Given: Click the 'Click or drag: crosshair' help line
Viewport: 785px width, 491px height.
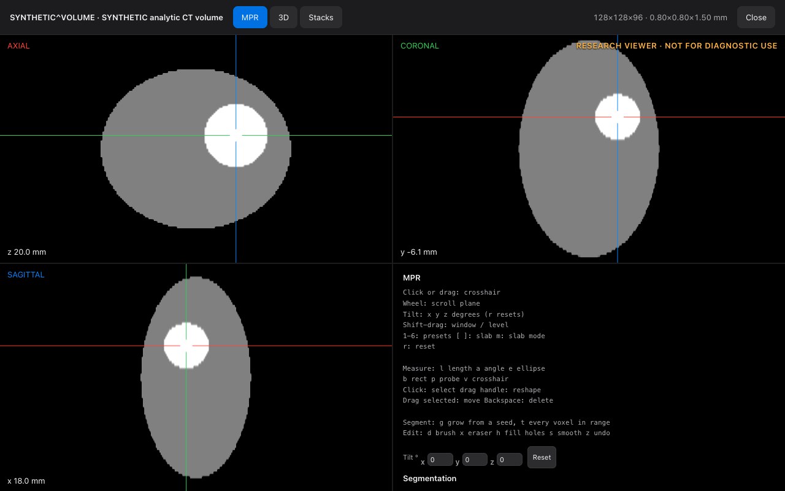Looking at the screenshot, I should point(451,292).
